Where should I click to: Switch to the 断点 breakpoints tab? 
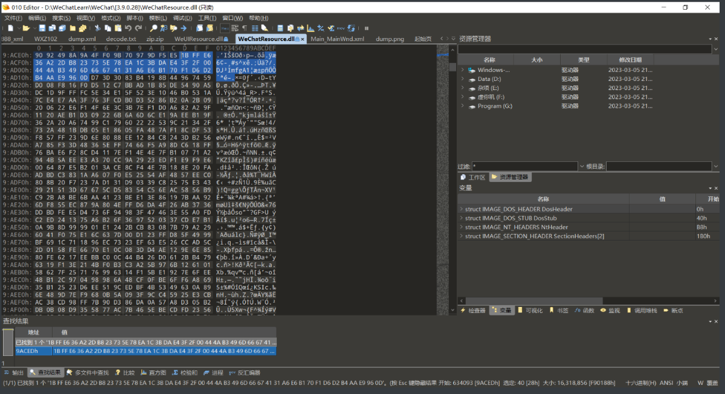click(x=673, y=310)
